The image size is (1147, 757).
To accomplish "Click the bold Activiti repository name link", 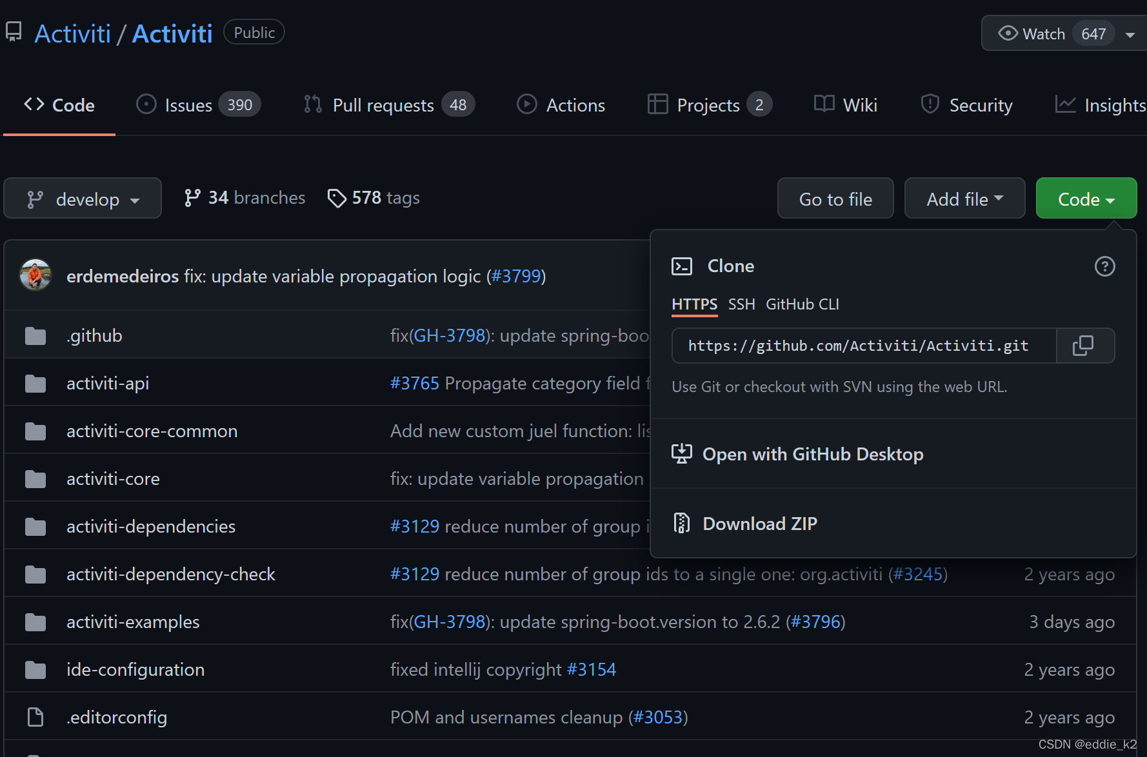I will point(172,34).
